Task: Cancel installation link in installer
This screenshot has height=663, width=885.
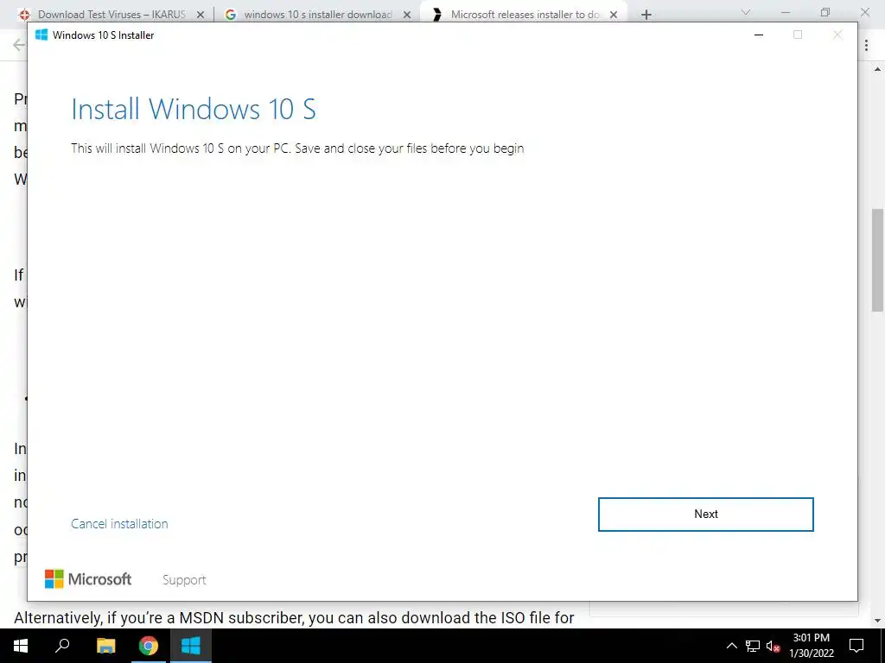Action: coord(119,524)
